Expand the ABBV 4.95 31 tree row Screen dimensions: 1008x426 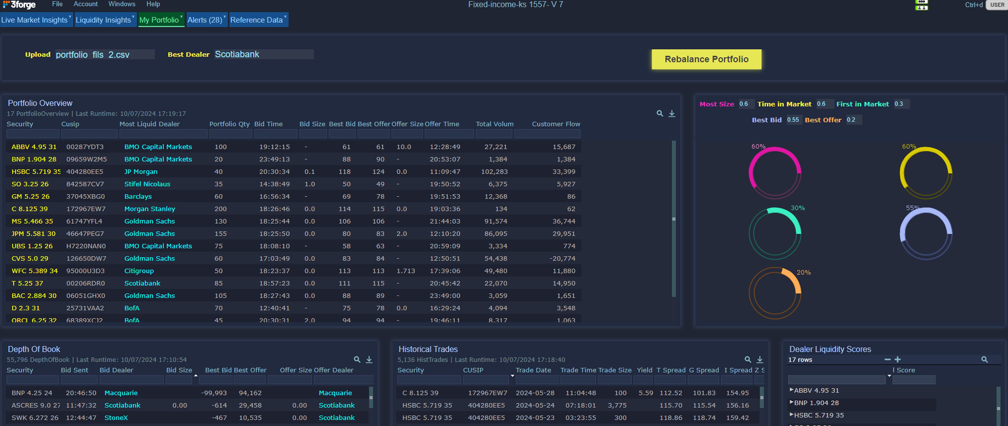[791, 390]
